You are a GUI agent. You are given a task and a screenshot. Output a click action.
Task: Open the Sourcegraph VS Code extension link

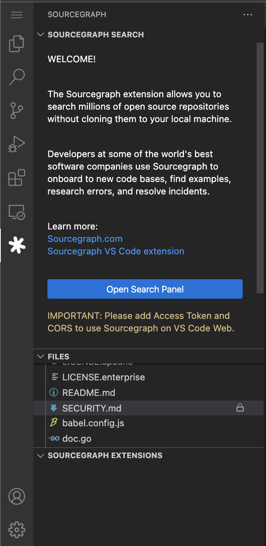[x=116, y=251]
